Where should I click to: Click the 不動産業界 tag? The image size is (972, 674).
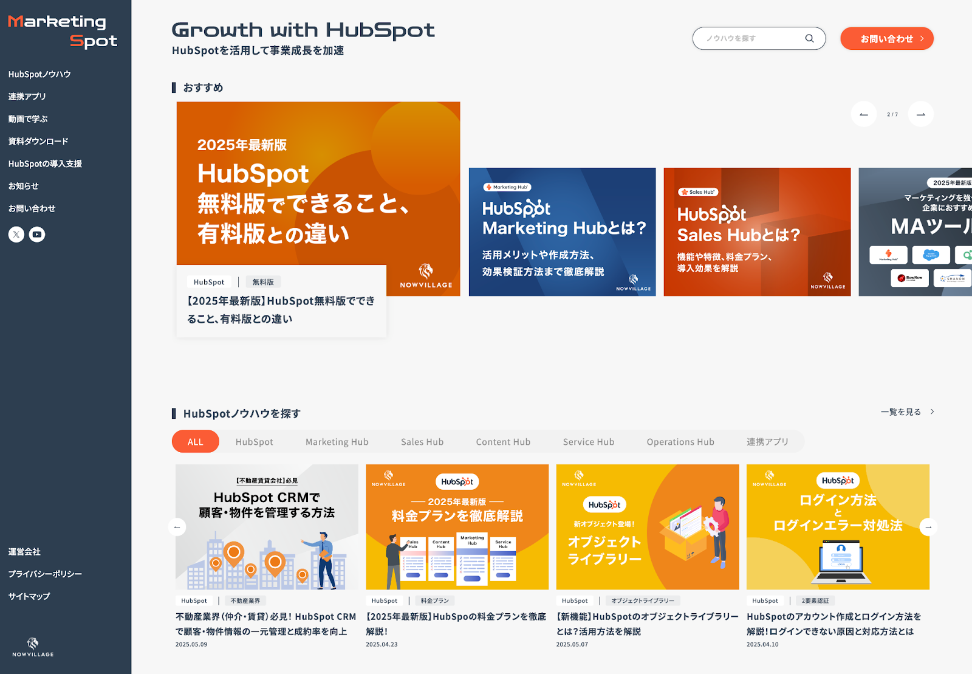tap(245, 600)
